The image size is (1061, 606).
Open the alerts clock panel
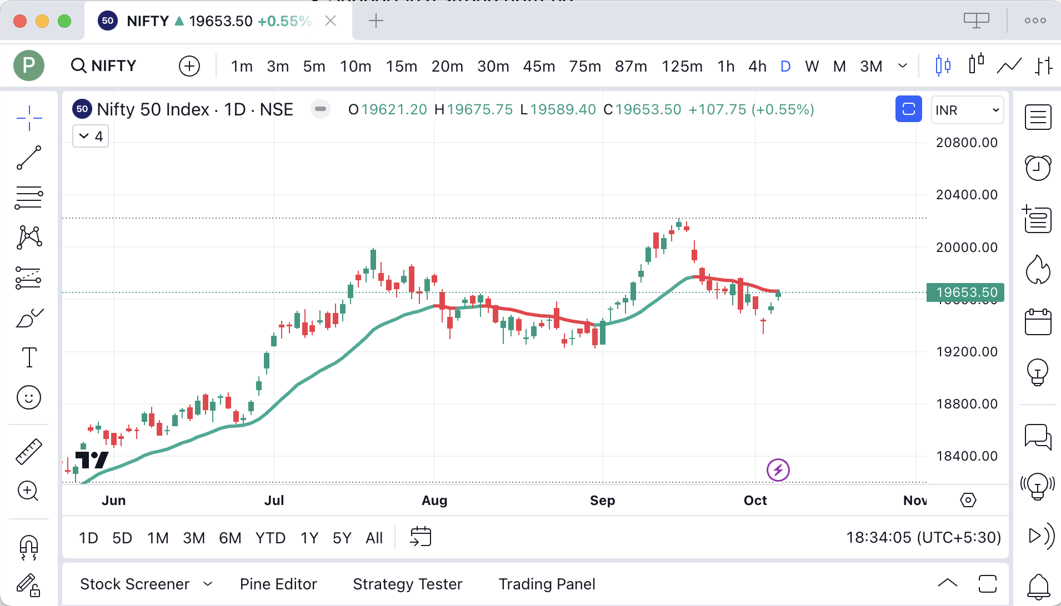pyautogui.click(x=1038, y=168)
